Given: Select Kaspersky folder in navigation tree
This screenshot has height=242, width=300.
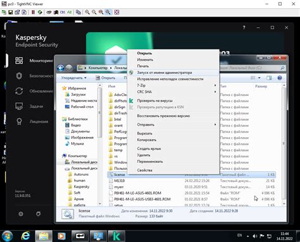Looking at the screenshot, I should (x=78, y=186).
